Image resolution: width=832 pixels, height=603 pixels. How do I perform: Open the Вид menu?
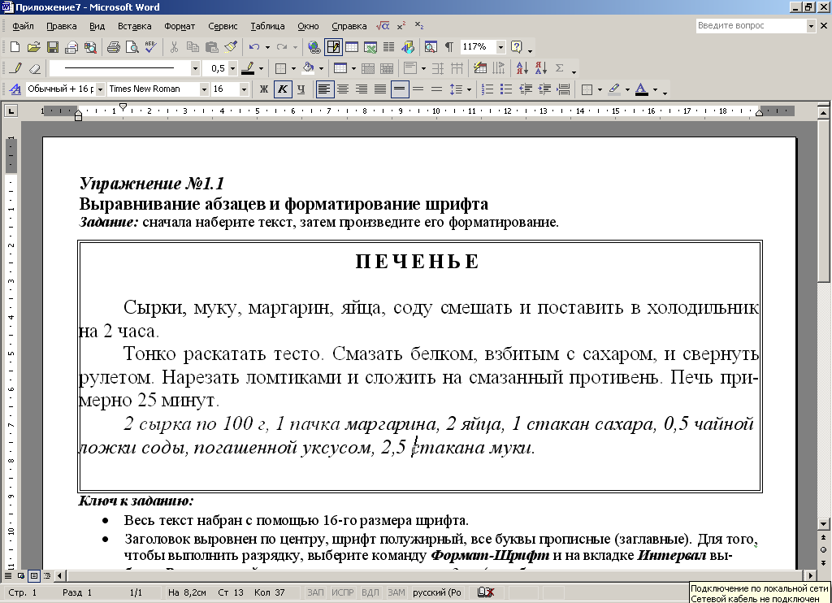click(97, 26)
